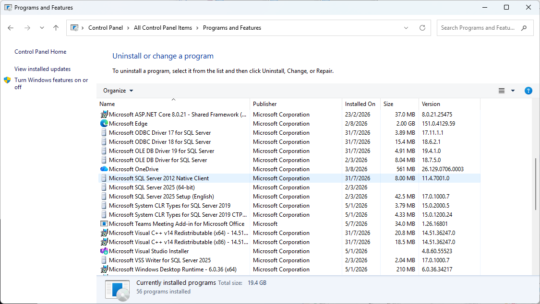The width and height of the screenshot is (540, 304).
Task: Open View installed updates link
Action: point(42,69)
